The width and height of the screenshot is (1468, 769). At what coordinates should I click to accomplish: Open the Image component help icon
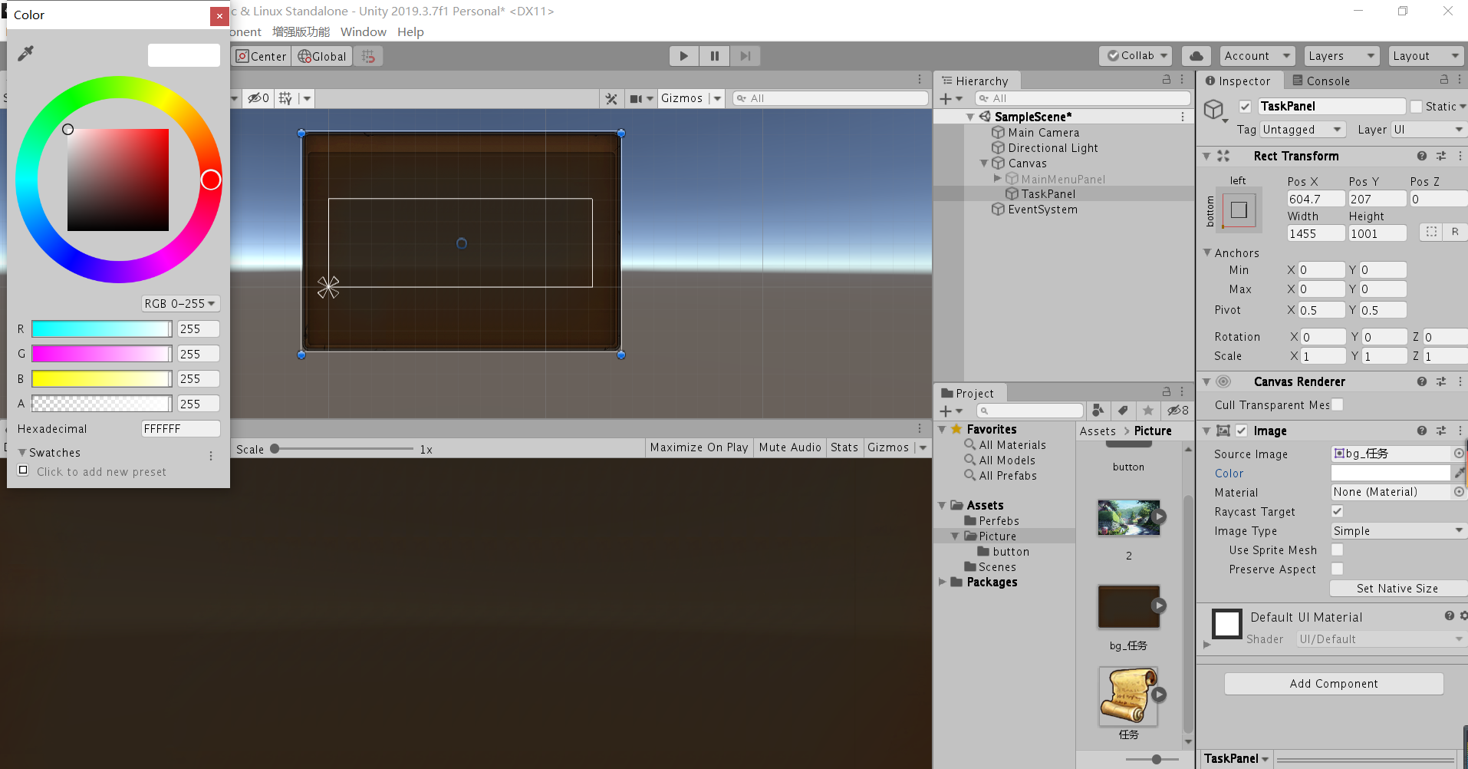(x=1421, y=431)
